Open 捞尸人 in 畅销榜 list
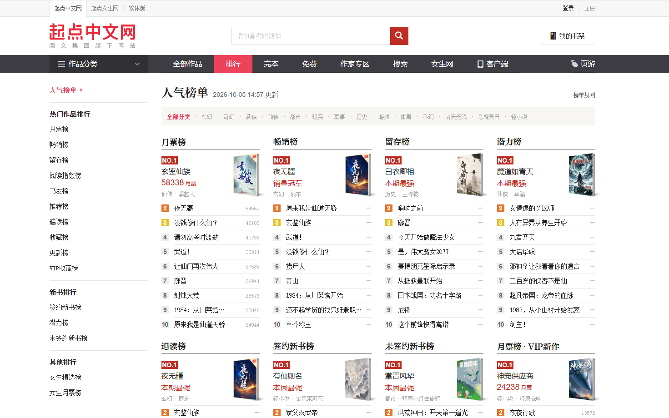 point(295,266)
